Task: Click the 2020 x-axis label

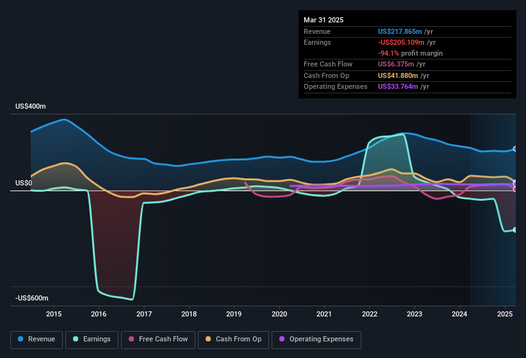Action: (279, 314)
